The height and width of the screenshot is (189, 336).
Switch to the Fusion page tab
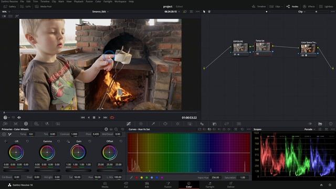point(168,185)
